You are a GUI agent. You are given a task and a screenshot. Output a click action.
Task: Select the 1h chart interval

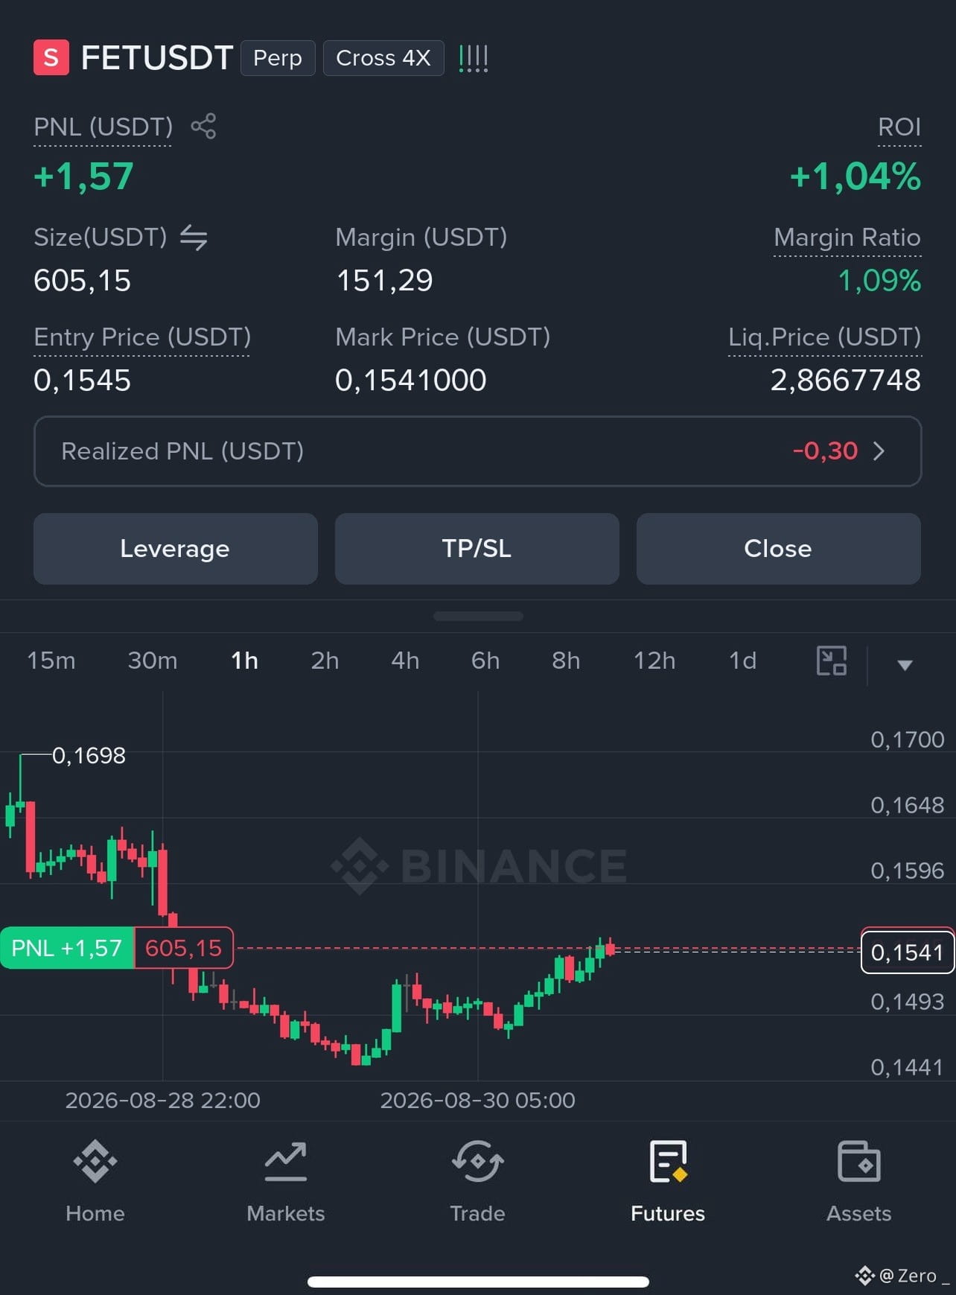click(244, 661)
